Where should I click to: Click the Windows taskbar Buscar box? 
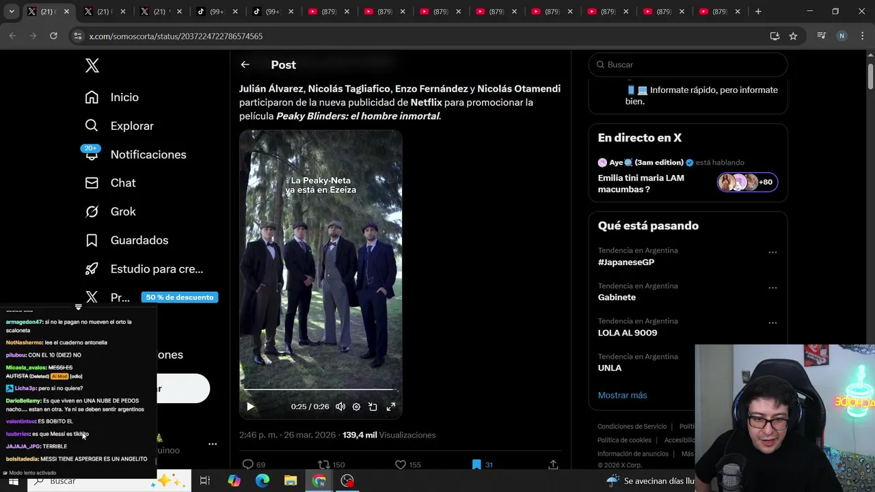(109, 481)
